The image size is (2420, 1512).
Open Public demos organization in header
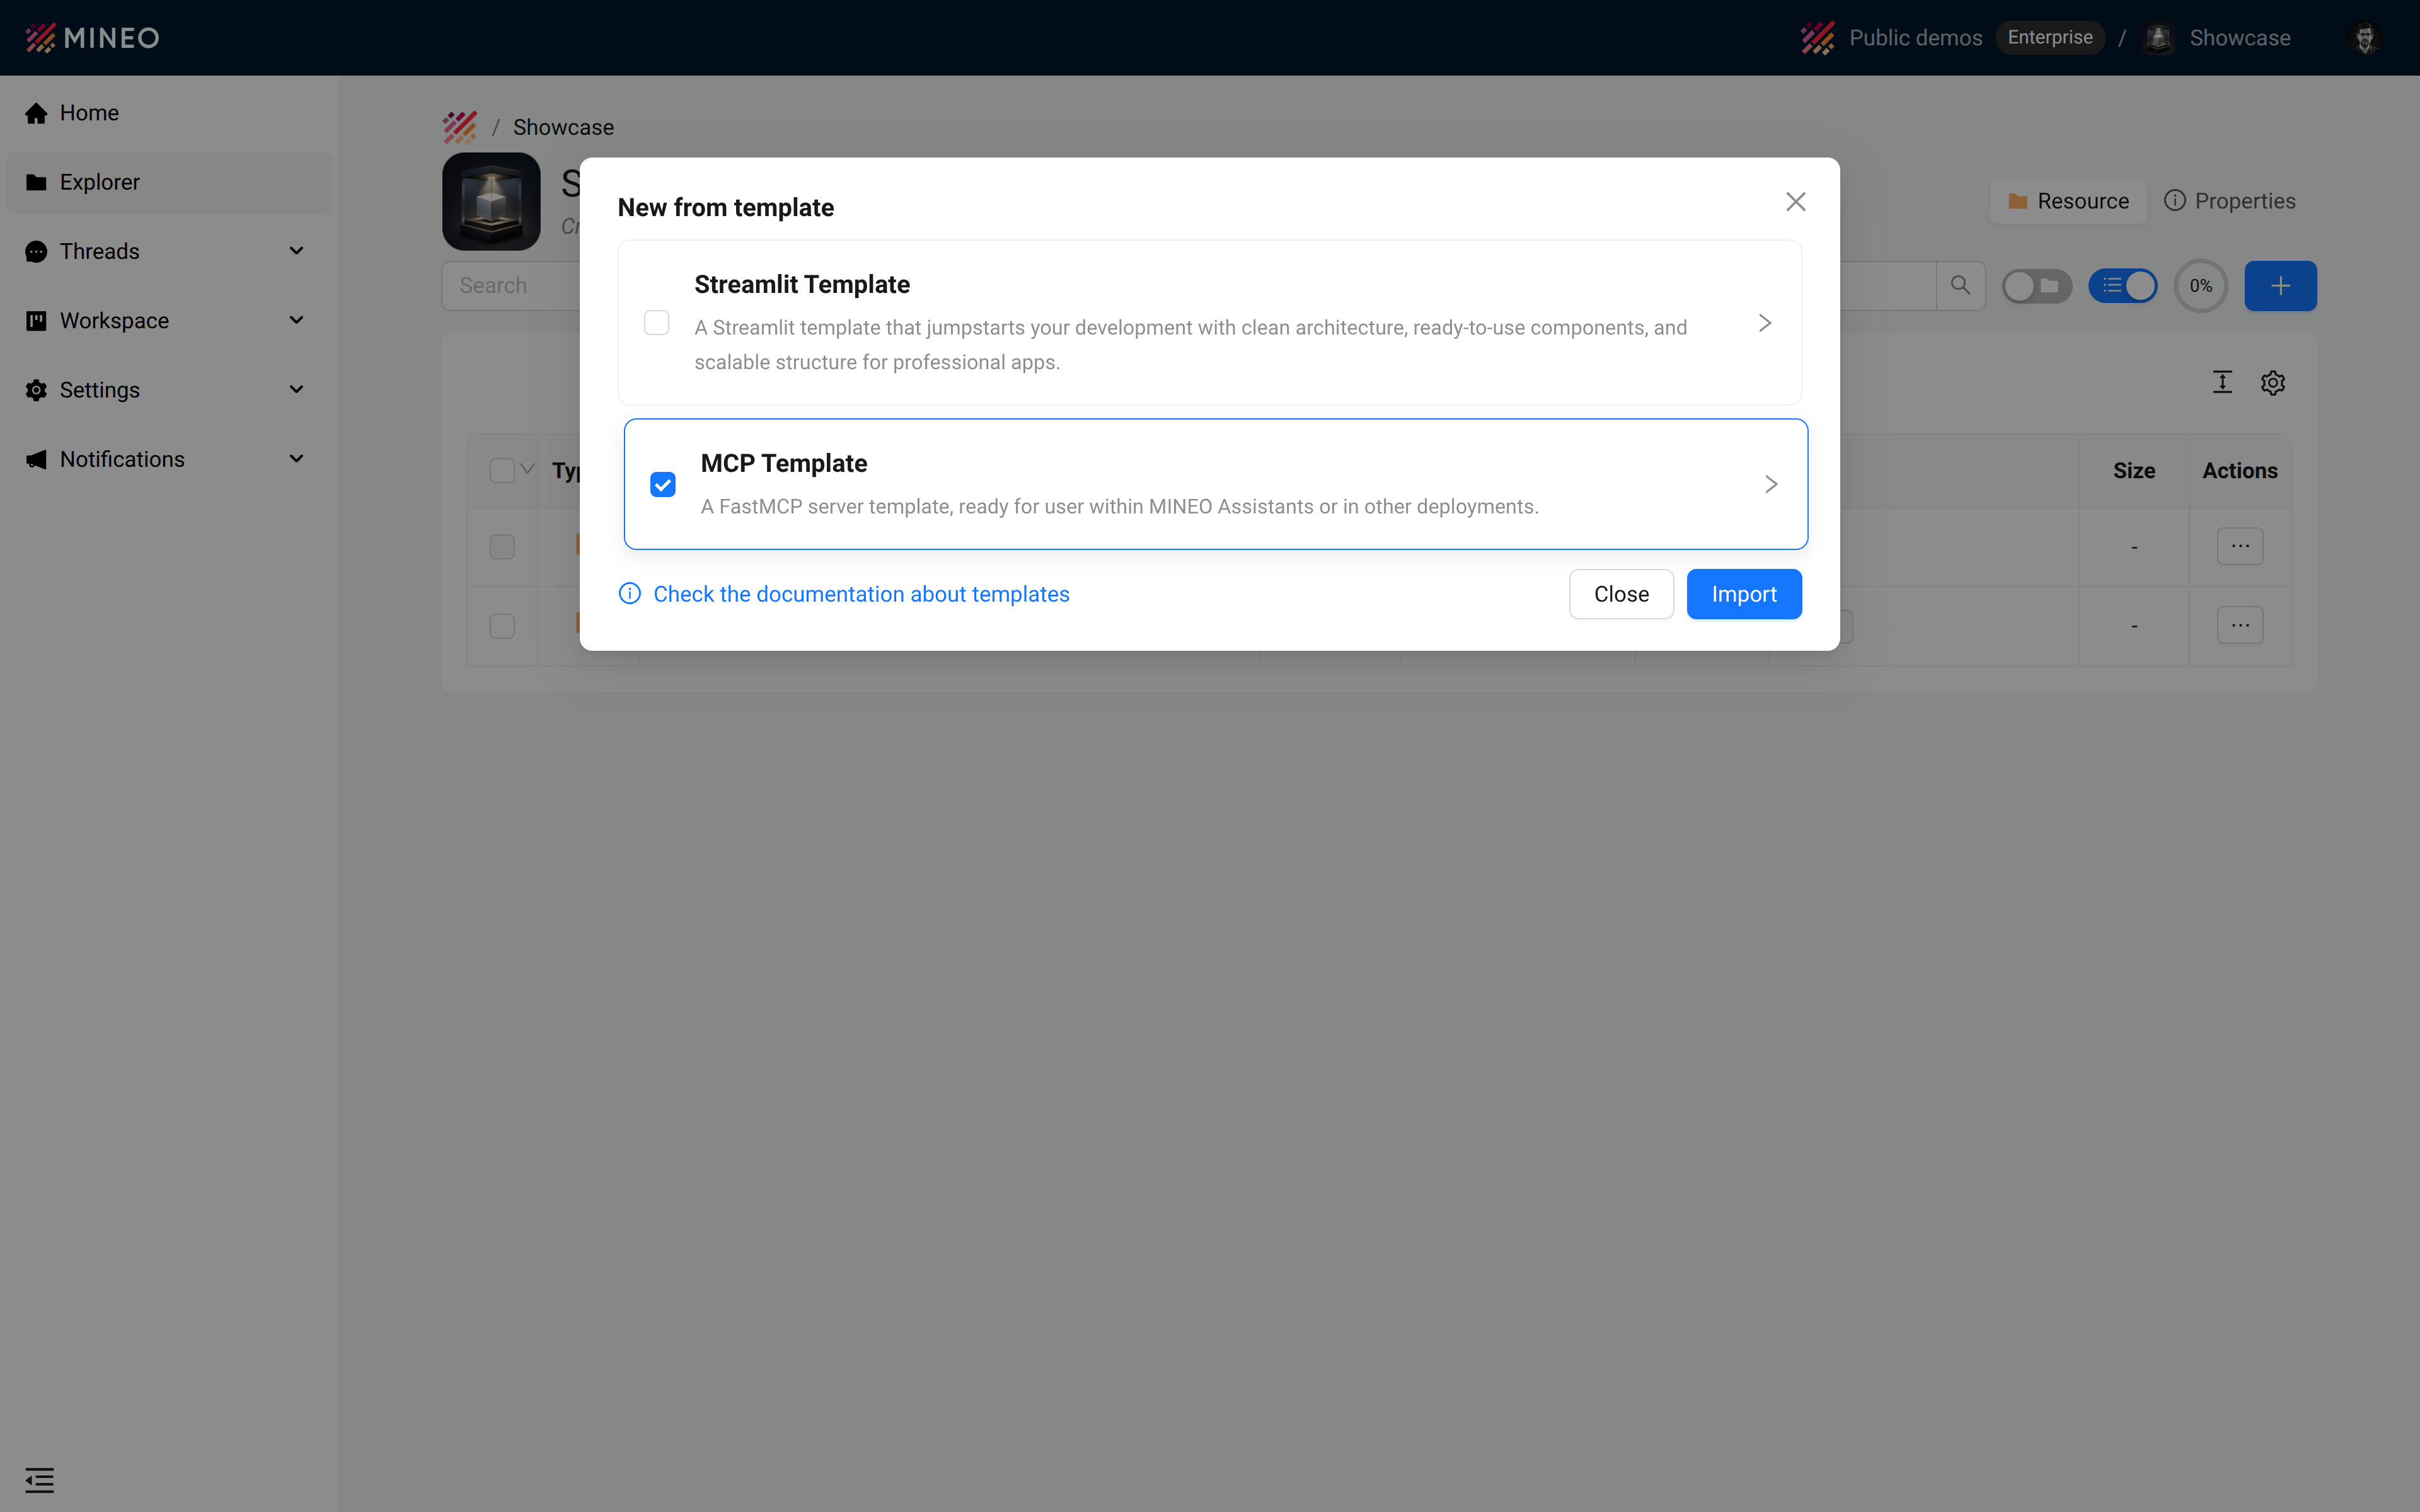(1915, 38)
